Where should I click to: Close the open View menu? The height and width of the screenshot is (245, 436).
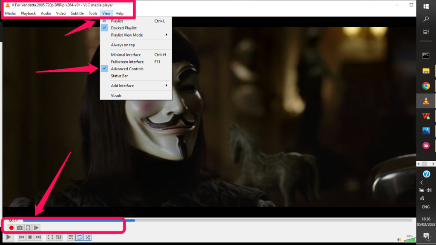[x=106, y=13]
